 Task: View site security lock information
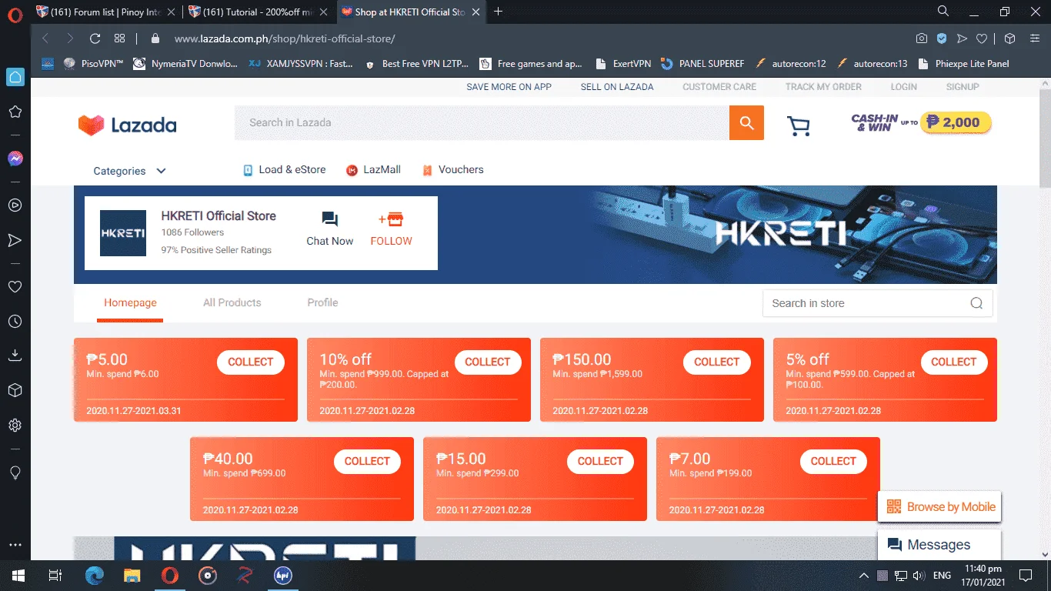pos(155,38)
